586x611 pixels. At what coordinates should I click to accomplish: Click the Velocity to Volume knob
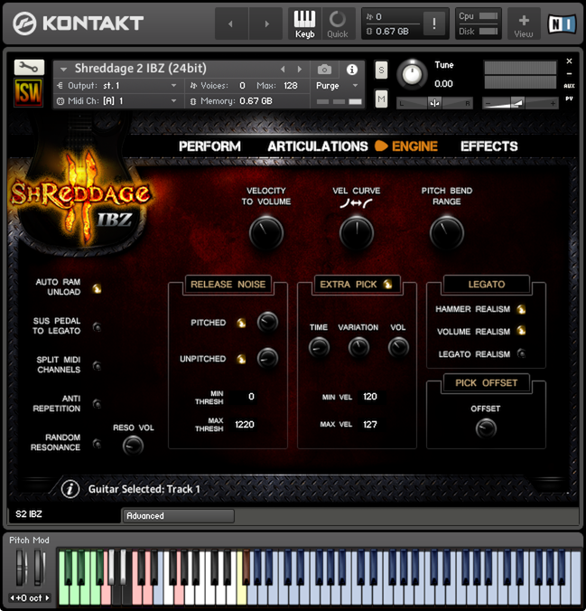click(x=266, y=232)
